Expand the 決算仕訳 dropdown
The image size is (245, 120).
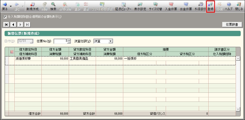tap(110, 41)
